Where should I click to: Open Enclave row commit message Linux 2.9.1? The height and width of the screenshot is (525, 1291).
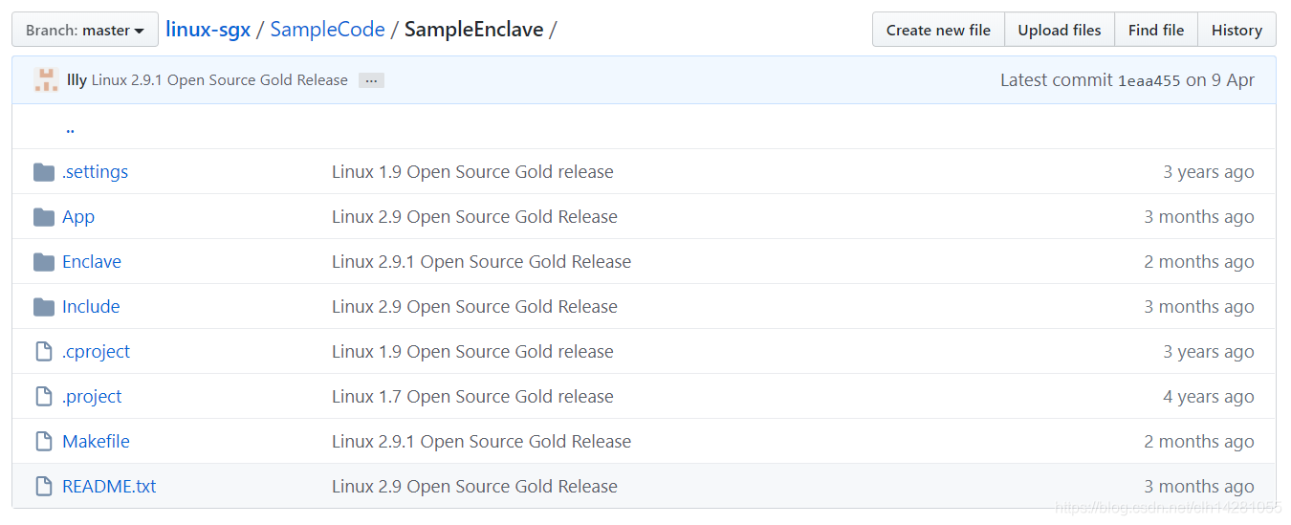click(481, 262)
